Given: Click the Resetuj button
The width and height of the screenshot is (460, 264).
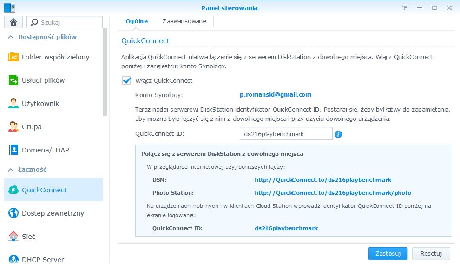Looking at the screenshot, I should [431, 253].
